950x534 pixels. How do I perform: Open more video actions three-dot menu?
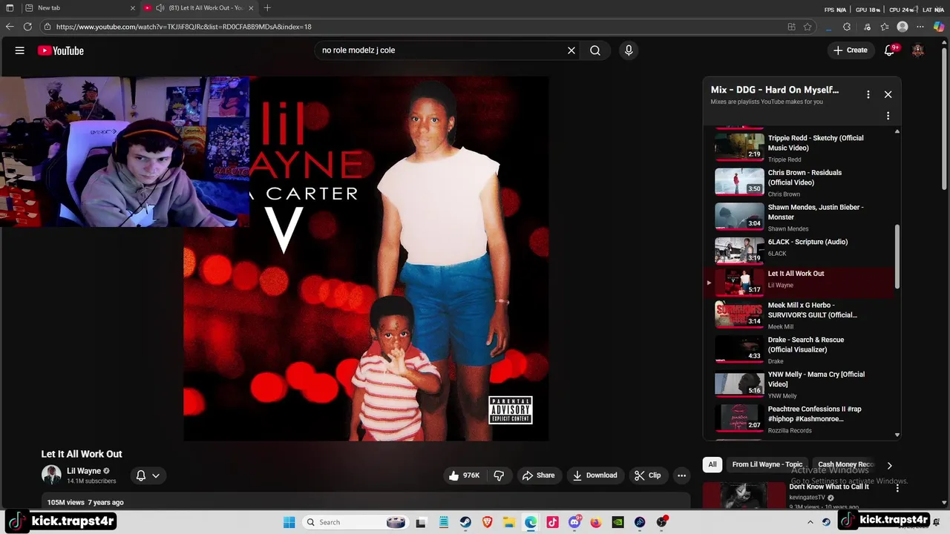pyautogui.click(x=681, y=475)
